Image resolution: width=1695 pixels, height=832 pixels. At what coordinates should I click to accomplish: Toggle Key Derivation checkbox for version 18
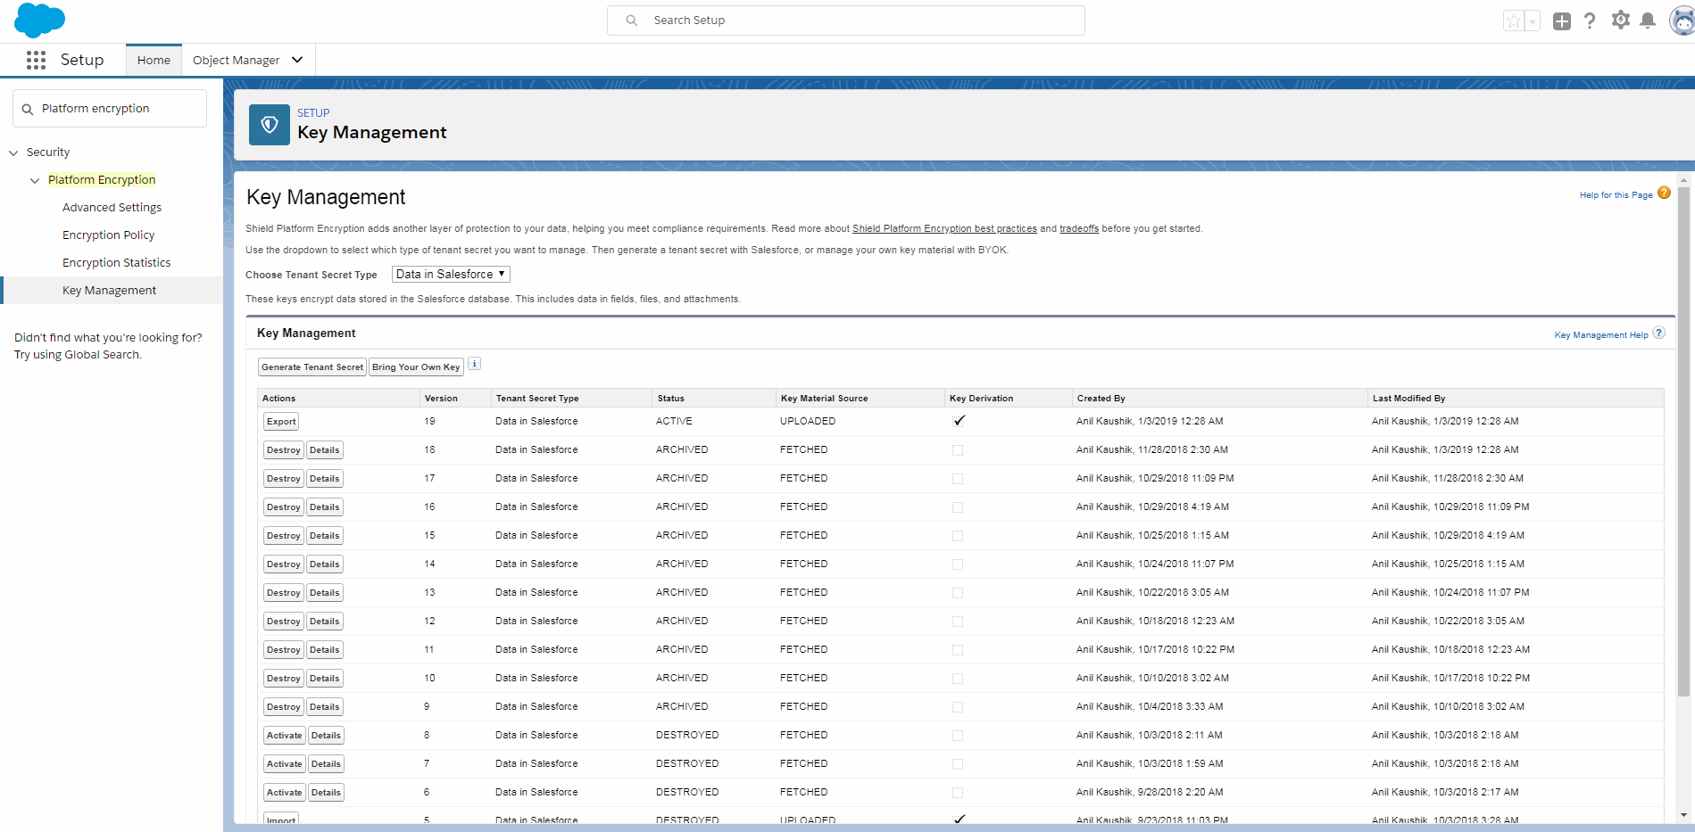tap(958, 450)
